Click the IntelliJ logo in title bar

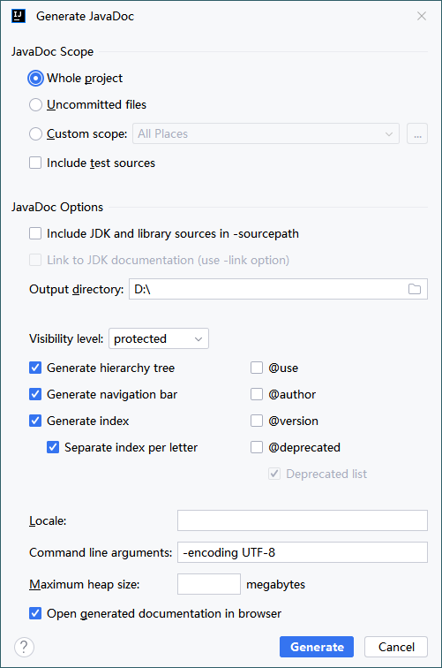[x=19, y=16]
